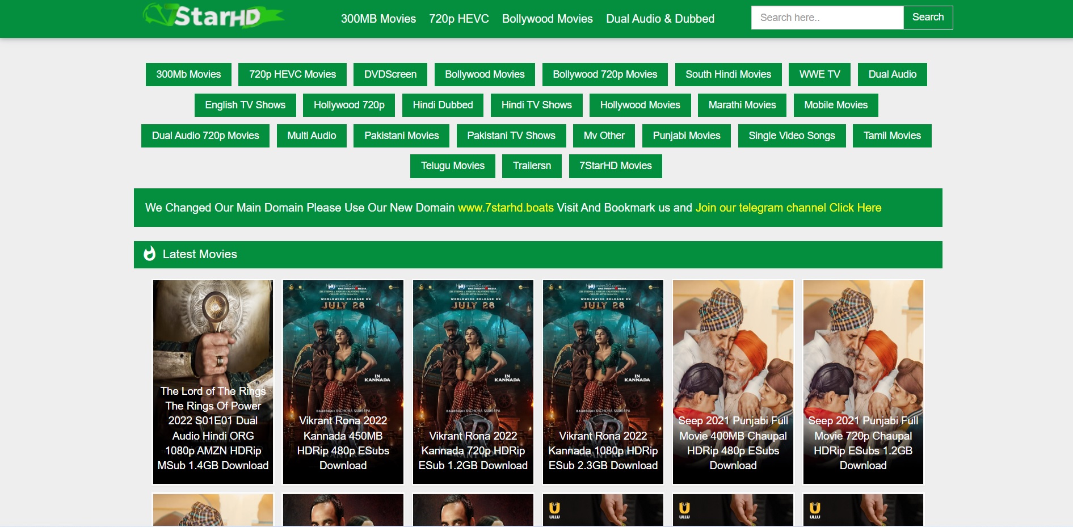This screenshot has height=527, width=1073.
Task: Open the Mobile Movies category
Action: [836, 105]
